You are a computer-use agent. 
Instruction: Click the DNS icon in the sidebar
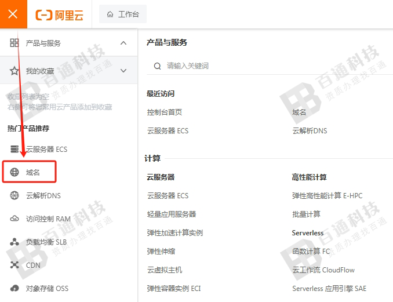(x=14, y=195)
